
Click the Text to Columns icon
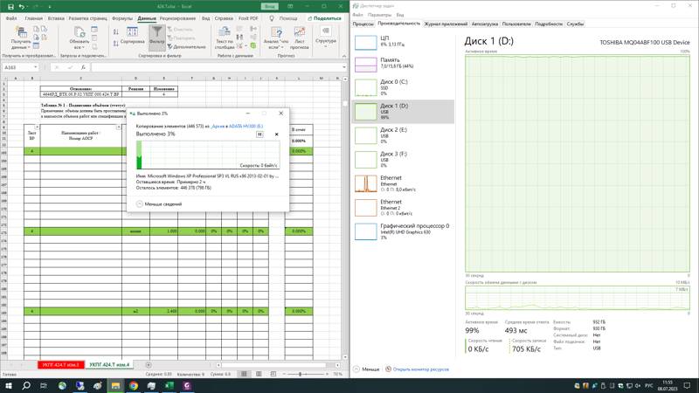click(224, 35)
